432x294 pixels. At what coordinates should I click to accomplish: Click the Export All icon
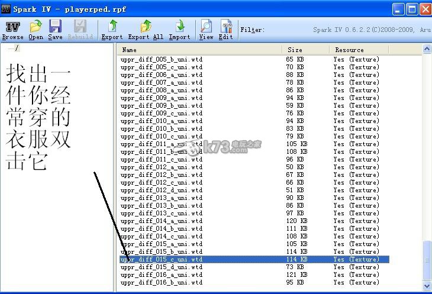[x=146, y=29]
